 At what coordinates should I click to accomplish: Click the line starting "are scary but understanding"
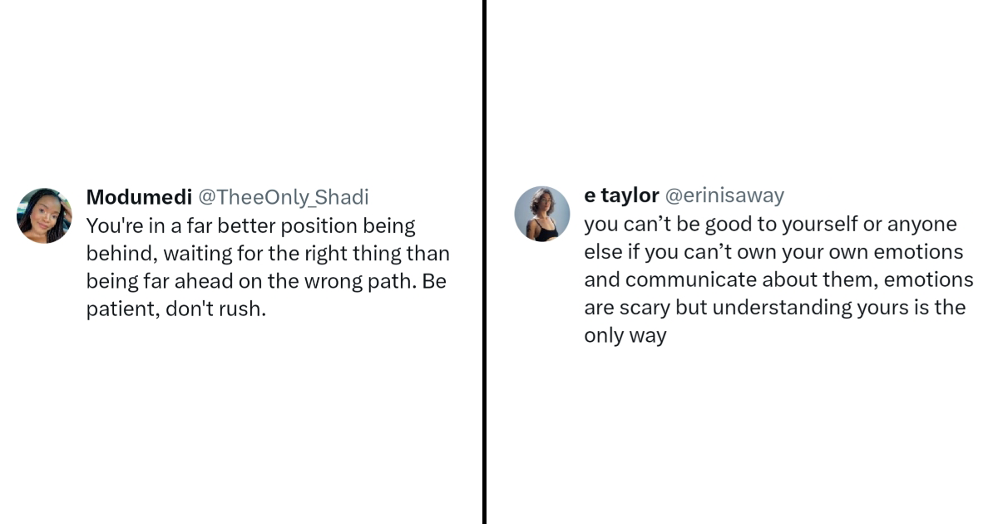pyautogui.click(x=774, y=308)
